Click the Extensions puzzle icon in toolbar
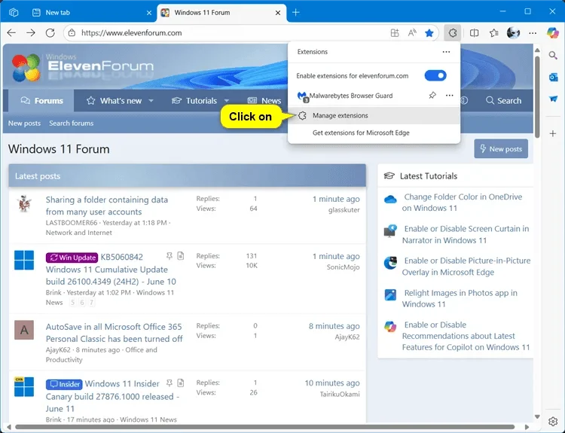The image size is (565, 433). pos(453,33)
